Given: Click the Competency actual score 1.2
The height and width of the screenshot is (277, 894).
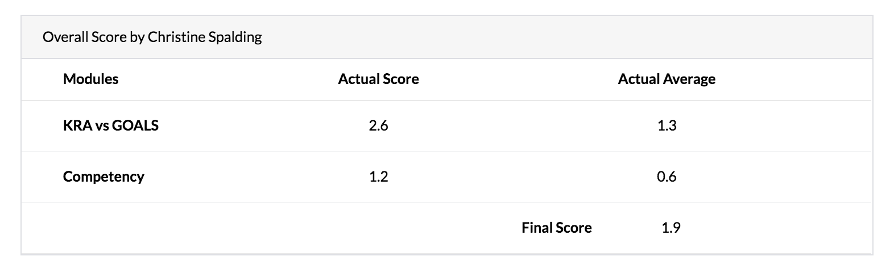Looking at the screenshot, I should [x=378, y=177].
